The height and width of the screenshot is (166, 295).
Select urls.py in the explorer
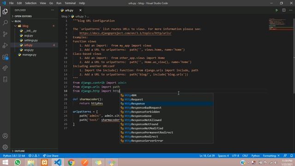click(x=28, y=45)
